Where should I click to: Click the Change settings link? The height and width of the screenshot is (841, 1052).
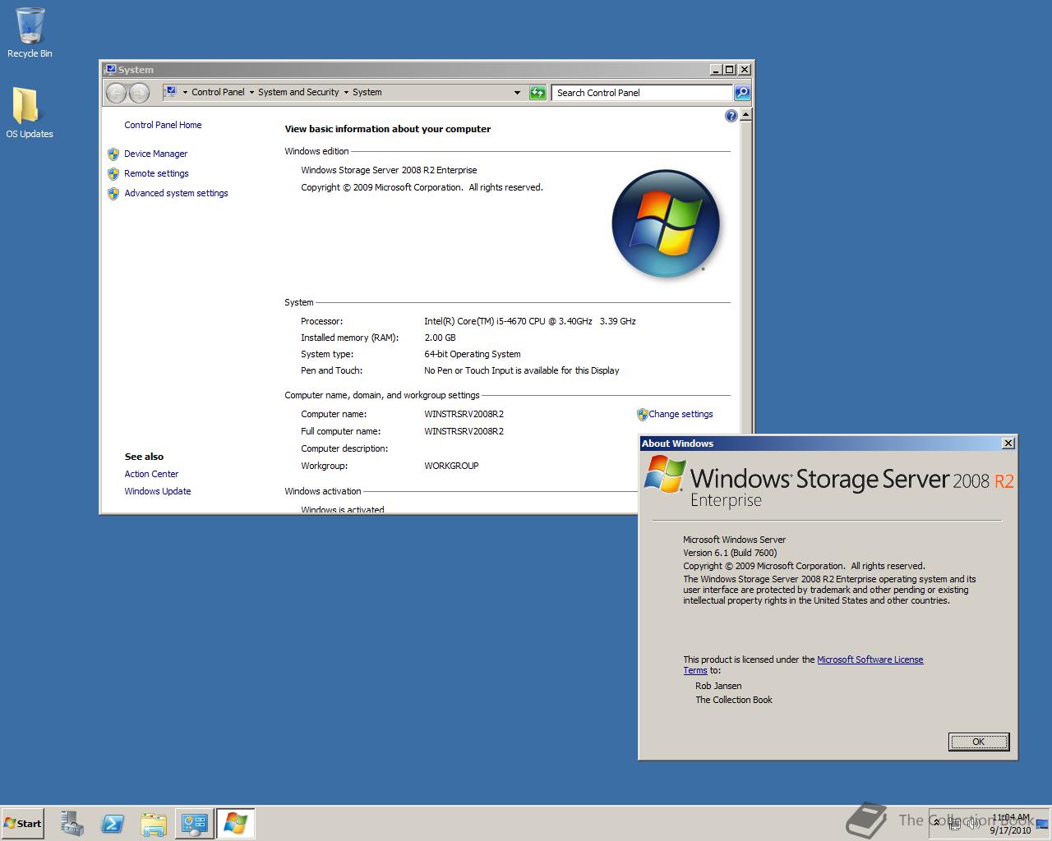[681, 415]
